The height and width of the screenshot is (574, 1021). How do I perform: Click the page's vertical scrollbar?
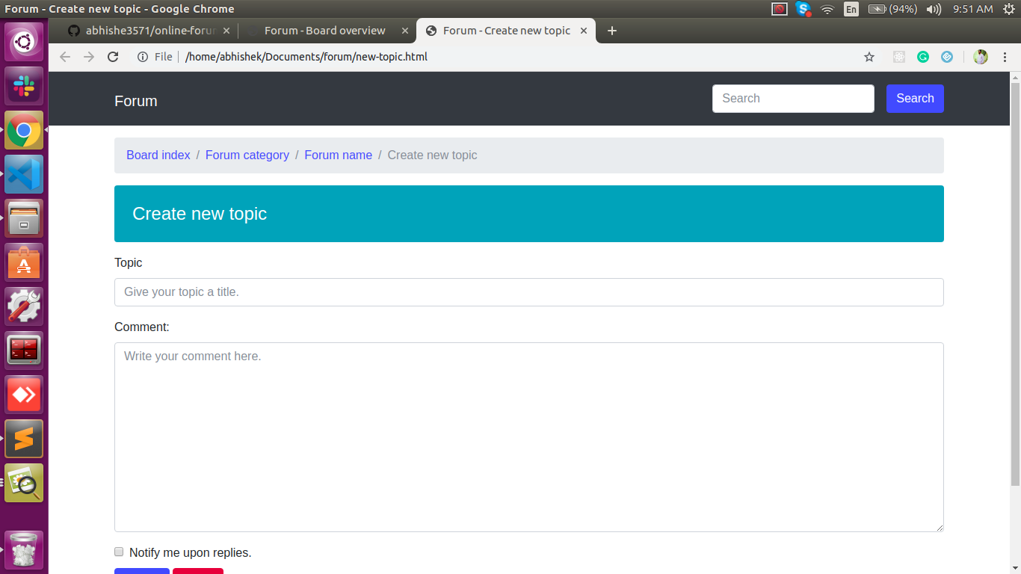[1015, 284]
